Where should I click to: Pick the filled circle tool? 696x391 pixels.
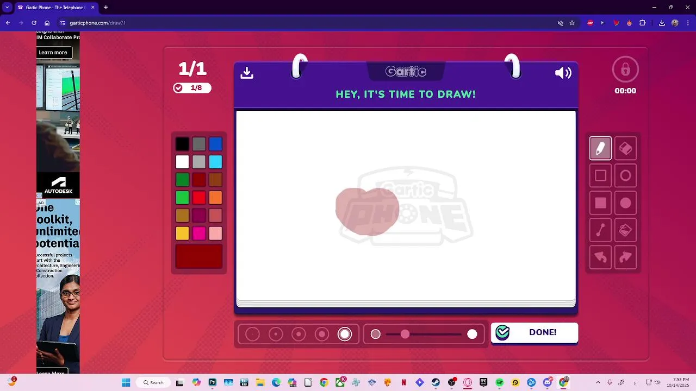(625, 203)
